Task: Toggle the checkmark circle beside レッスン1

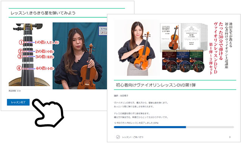Action: point(118,137)
